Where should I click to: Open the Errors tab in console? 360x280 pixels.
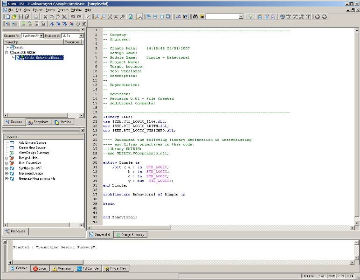(x=40, y=268)
